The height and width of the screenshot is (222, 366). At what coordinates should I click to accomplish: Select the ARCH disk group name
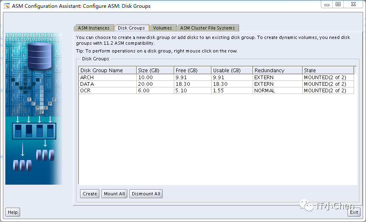(108, 78)
